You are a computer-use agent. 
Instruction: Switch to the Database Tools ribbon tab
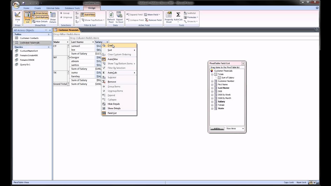[x=72, y=8]
